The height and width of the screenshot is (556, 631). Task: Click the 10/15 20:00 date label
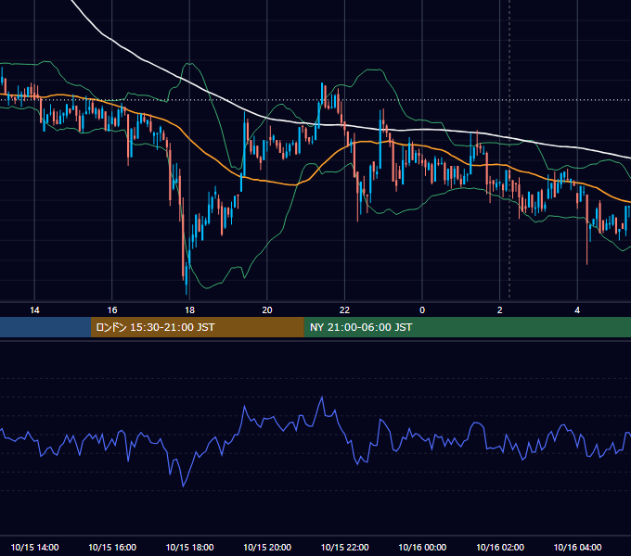(x=267, y=547)
